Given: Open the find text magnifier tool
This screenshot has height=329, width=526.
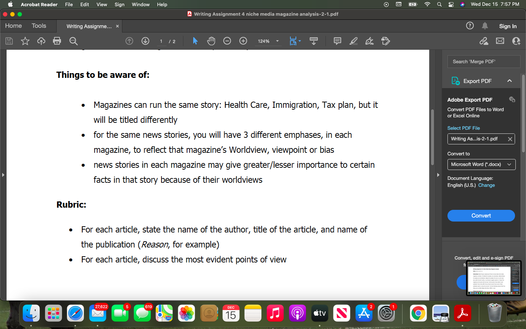Looking at the screenshot, I should click(73, 41).
